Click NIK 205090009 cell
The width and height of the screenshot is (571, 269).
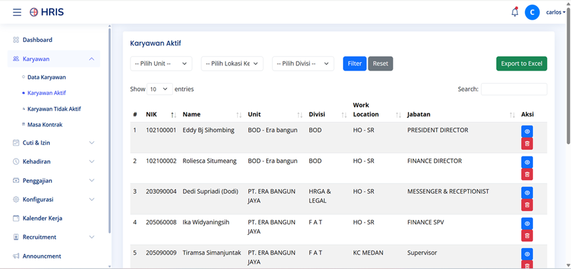tap(161, 253)
